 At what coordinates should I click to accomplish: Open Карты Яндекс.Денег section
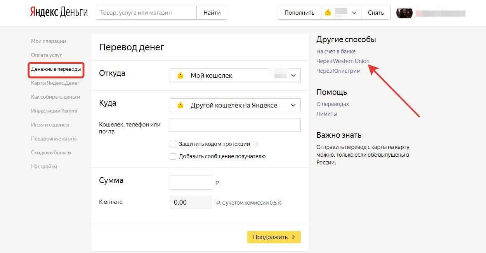[55, 83]
